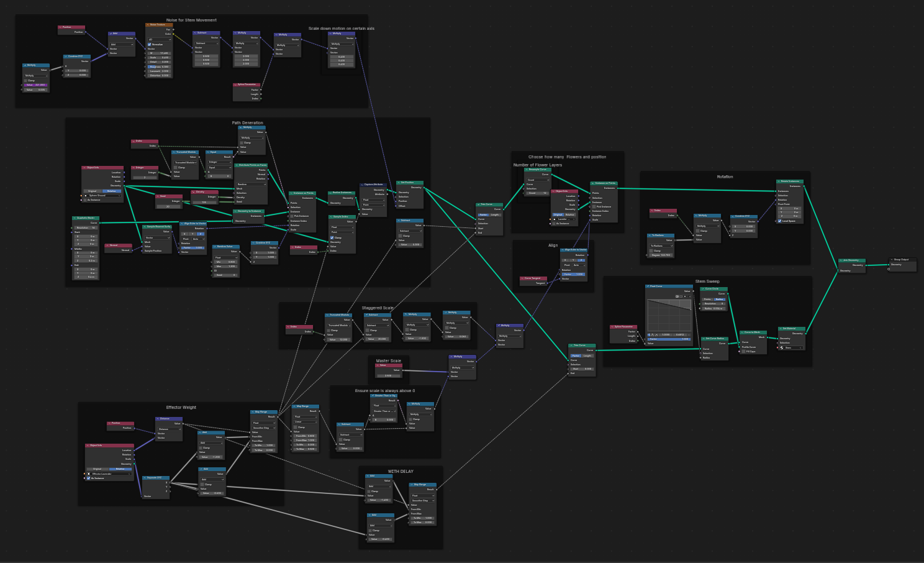
Task: Click Count field in Resample Curve node
Action: tap(538, 193)
